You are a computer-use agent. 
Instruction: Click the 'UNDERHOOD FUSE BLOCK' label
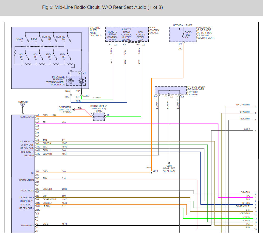[x=206, y=33]
